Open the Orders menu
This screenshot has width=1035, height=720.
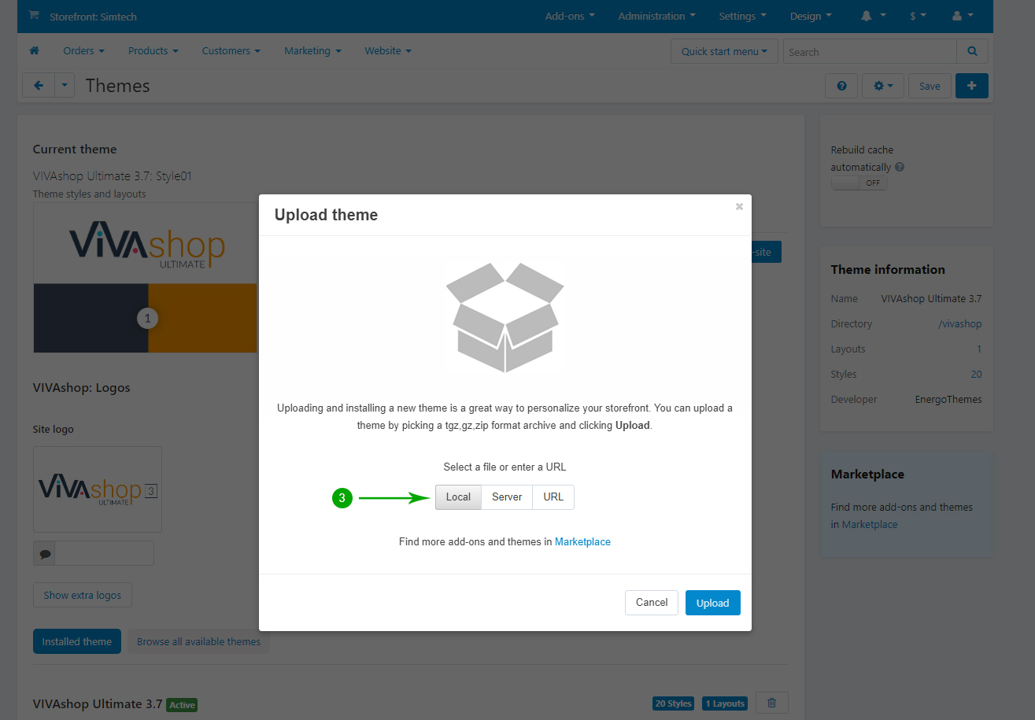(84, 51)
